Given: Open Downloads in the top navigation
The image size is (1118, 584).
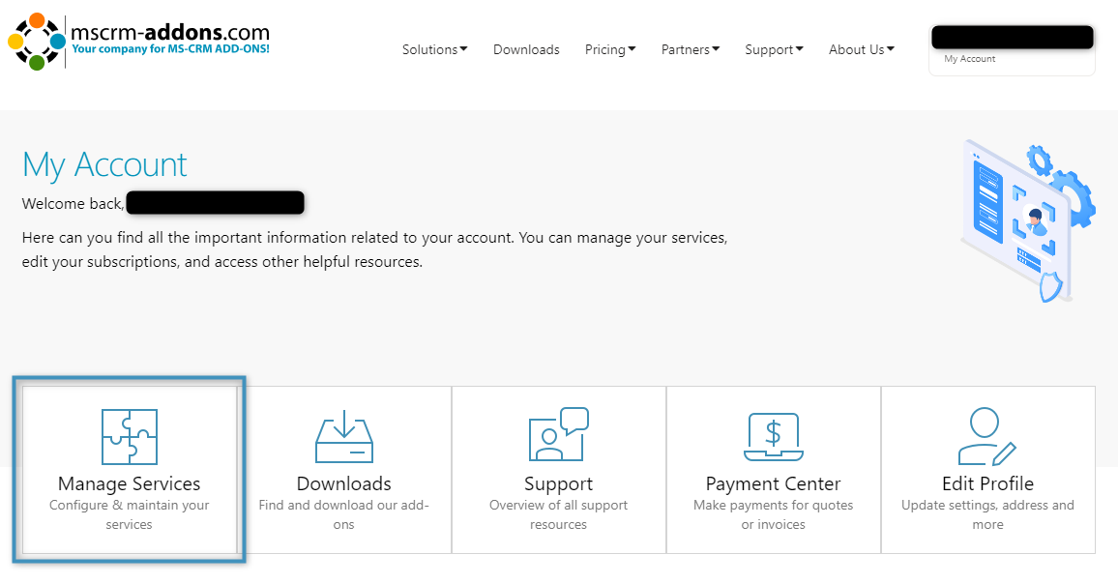Looking at the screenshot, I should [526, 49].
